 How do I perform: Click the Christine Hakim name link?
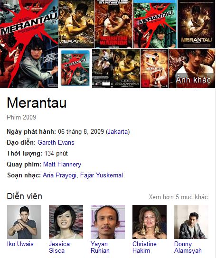[144, 247]
